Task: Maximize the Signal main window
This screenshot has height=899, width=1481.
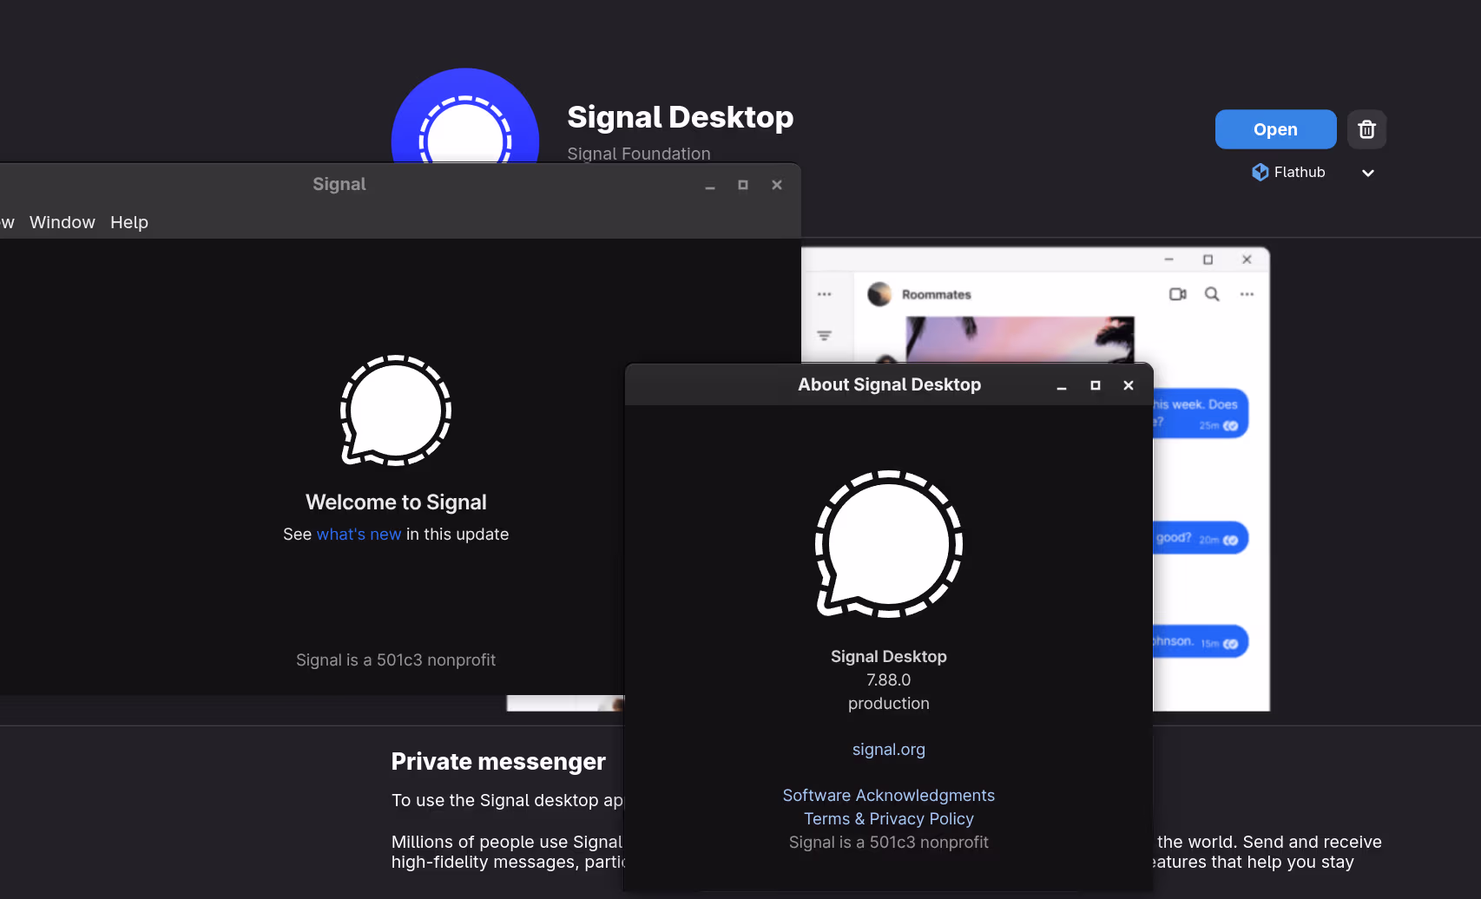Action: 743,185
